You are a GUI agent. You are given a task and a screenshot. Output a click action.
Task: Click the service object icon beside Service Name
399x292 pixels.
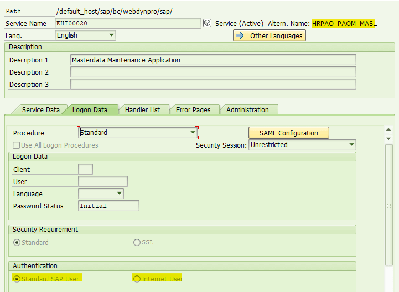click(207, 23)
